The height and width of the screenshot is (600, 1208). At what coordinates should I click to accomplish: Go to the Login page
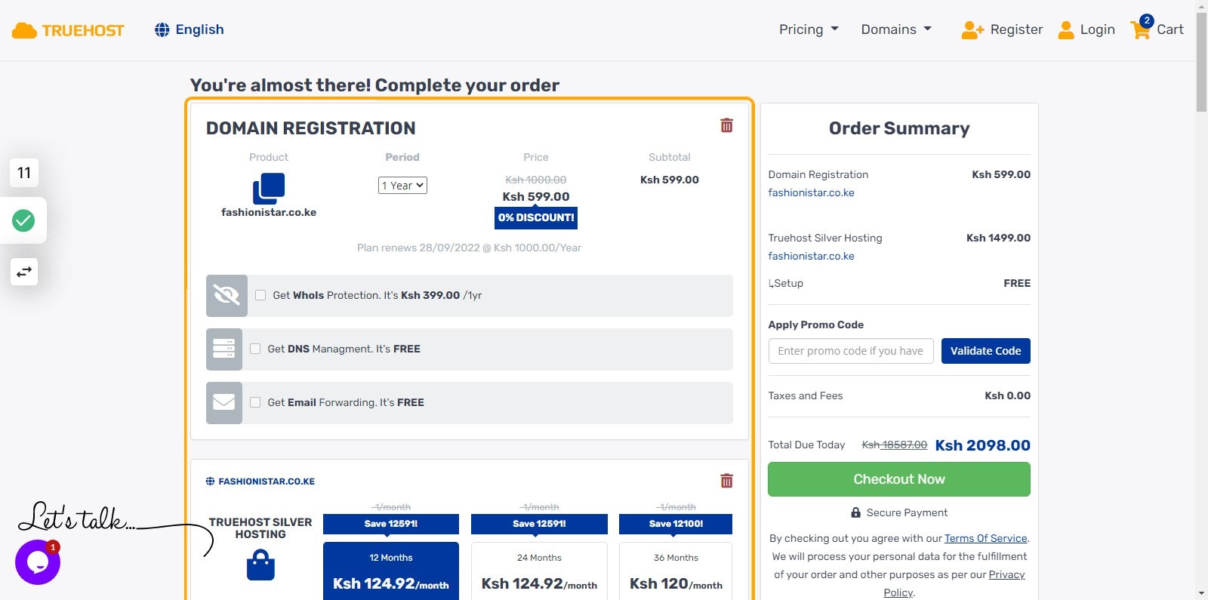coord(1097,29)
